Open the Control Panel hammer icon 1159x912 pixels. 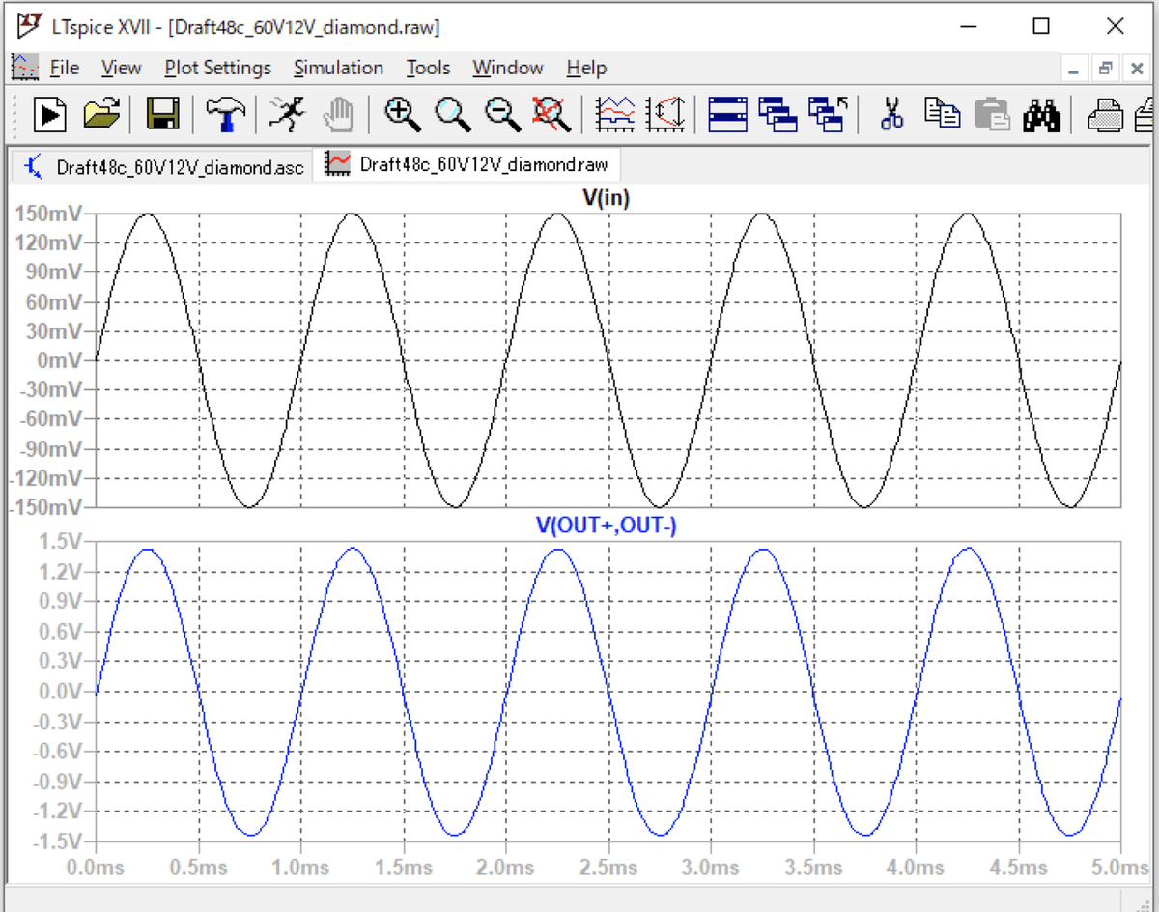click(x=224, y=115)
